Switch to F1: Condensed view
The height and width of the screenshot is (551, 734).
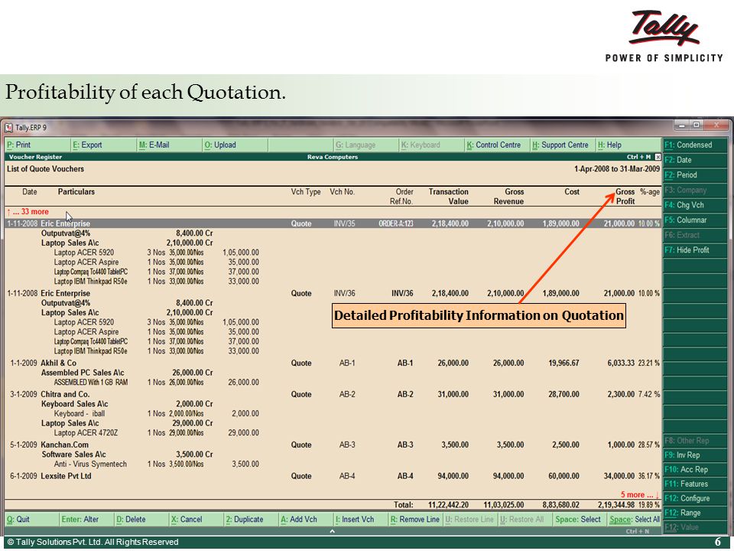(x=695, y=145)
